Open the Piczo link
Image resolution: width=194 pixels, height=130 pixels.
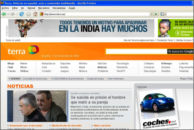(x=24, y=67)
